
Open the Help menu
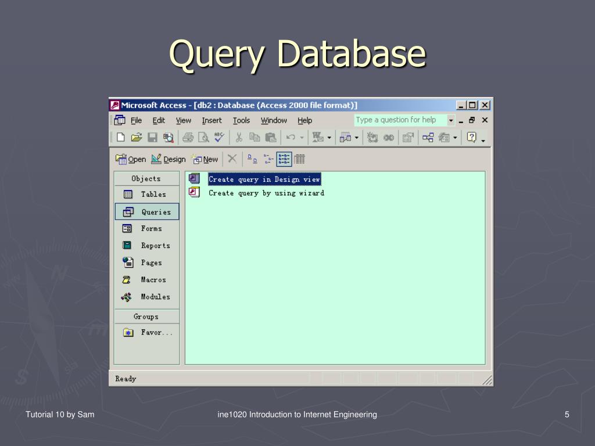(x=304, y=121)
